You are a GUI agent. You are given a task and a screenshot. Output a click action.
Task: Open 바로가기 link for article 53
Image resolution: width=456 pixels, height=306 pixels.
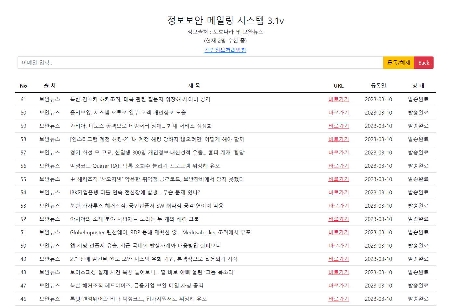pyautogui.click(x=339, y=206)
